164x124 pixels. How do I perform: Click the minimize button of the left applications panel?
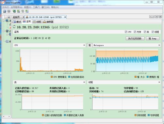9,17
